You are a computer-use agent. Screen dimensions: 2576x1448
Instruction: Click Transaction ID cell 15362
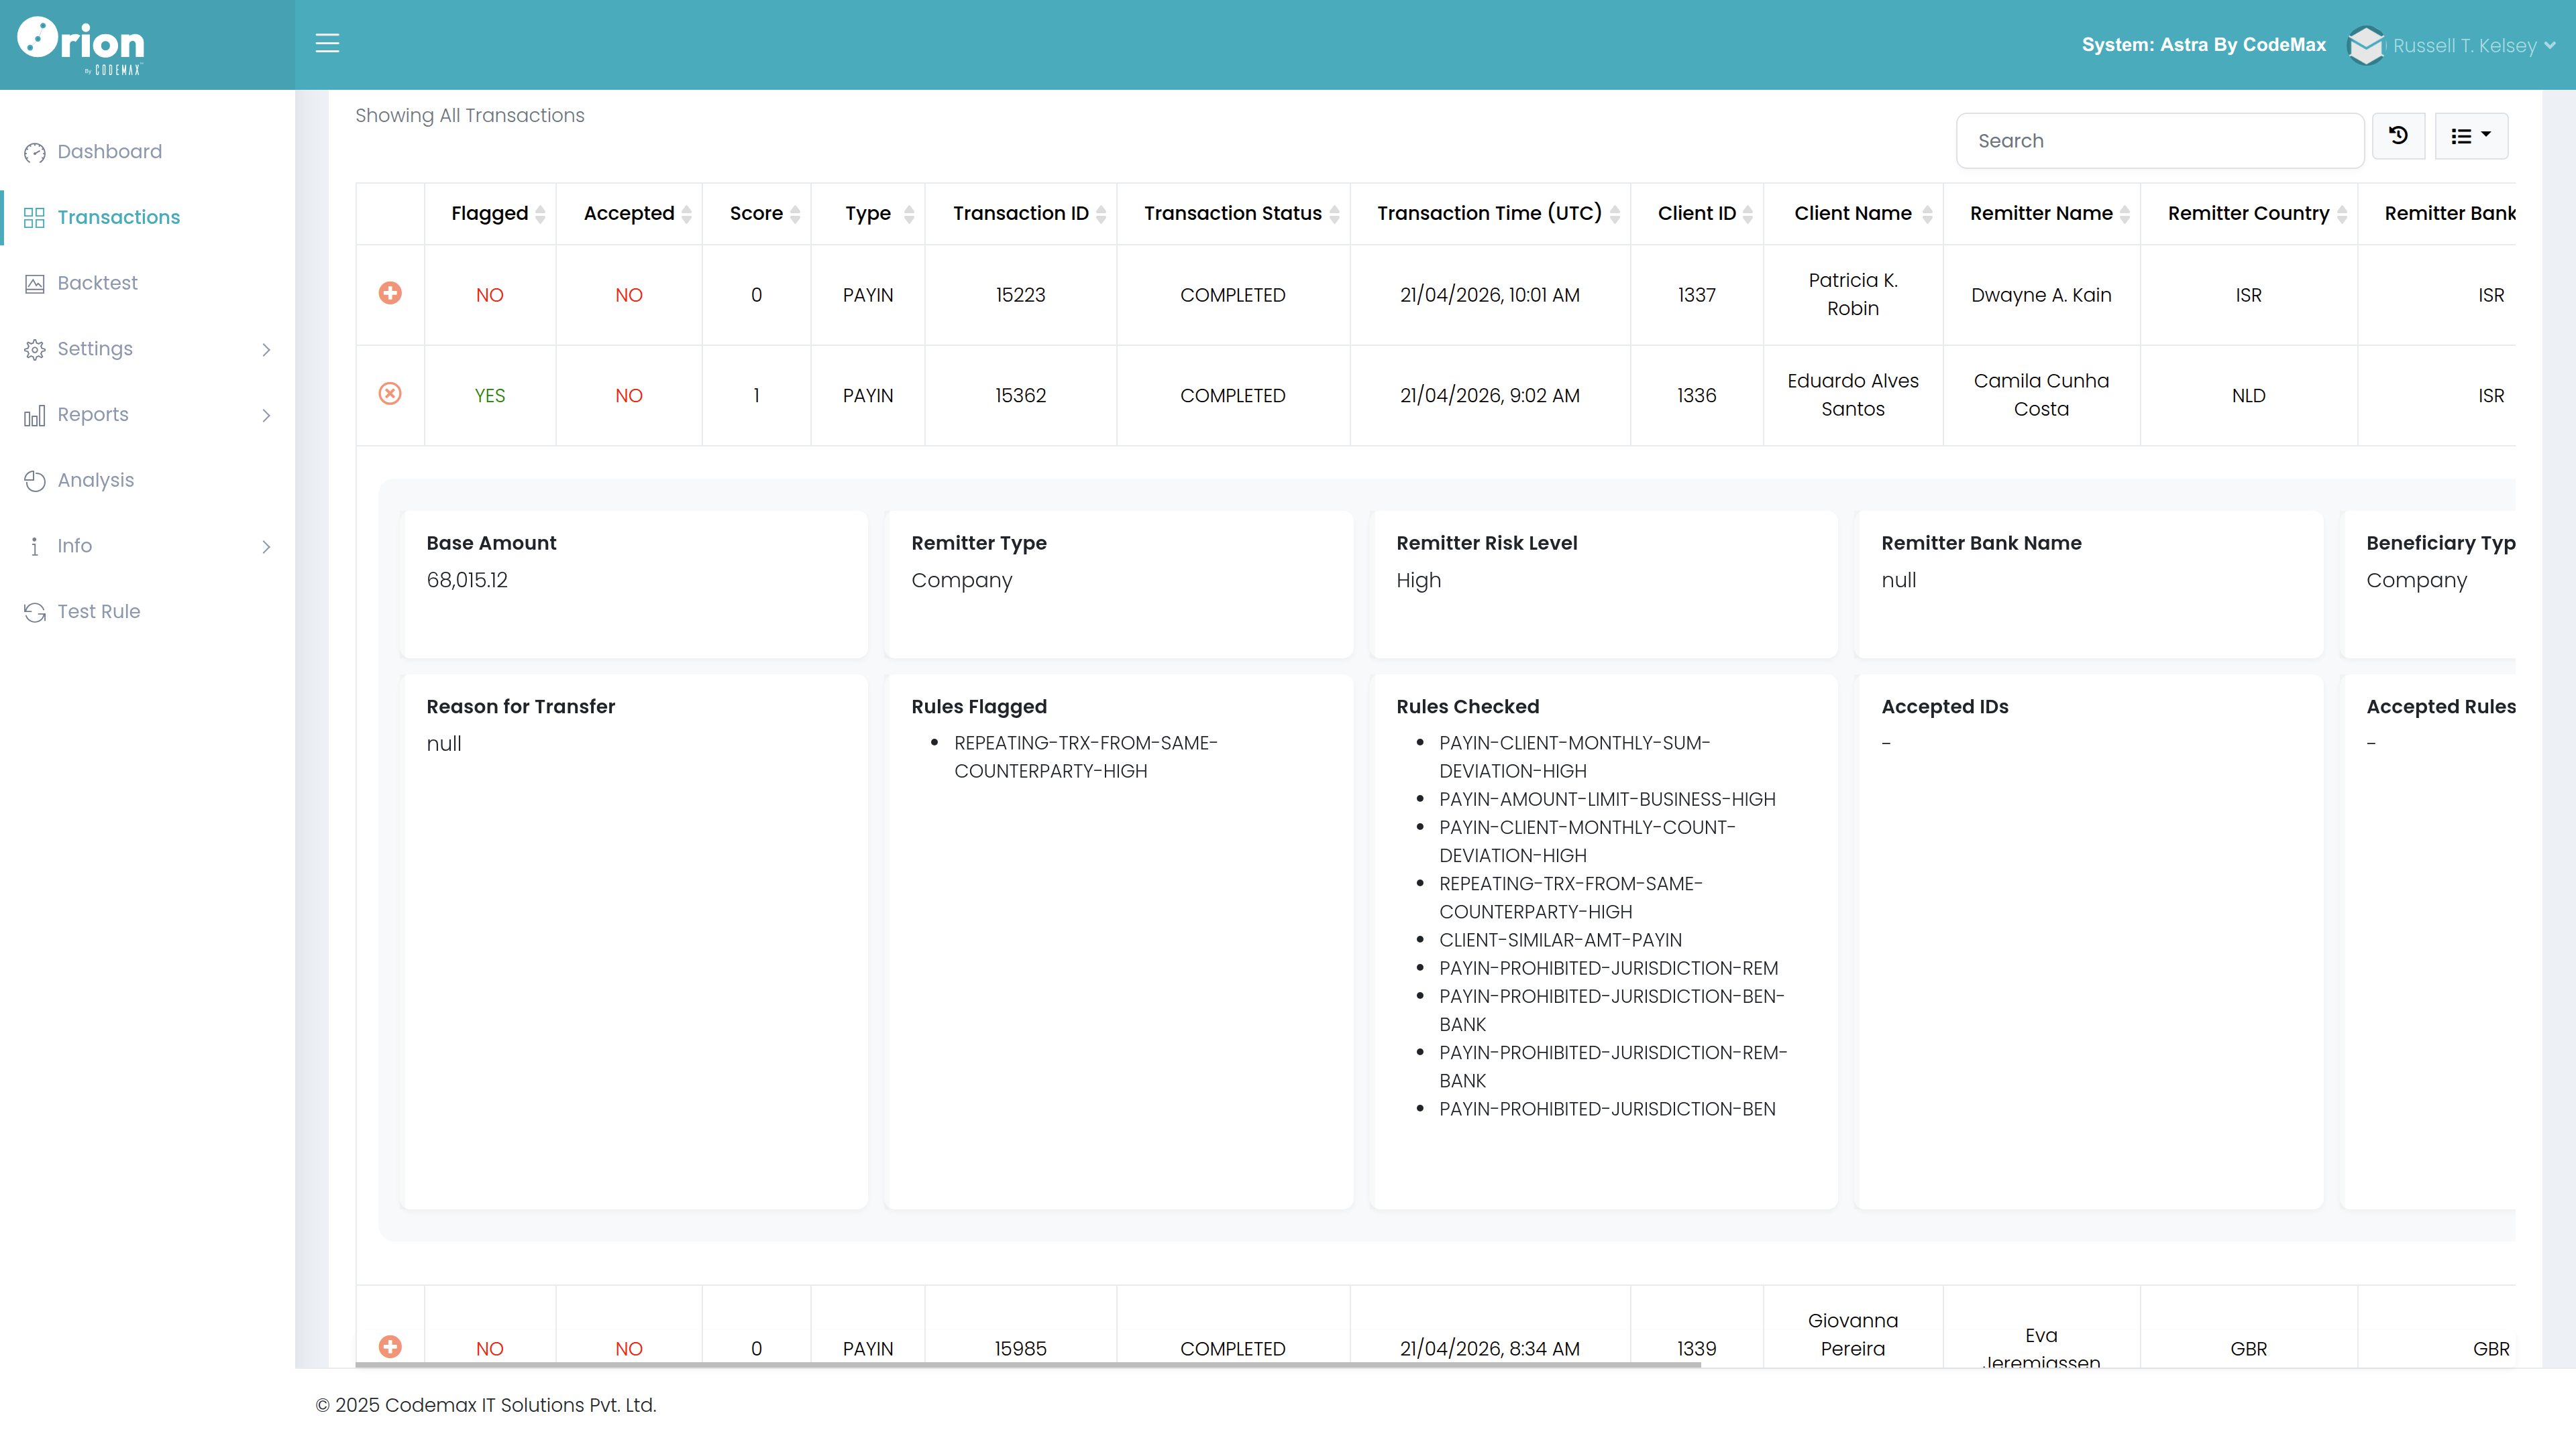point(1020,396)
